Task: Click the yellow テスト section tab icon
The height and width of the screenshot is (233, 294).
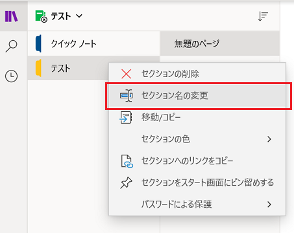Action: (38, 68)
